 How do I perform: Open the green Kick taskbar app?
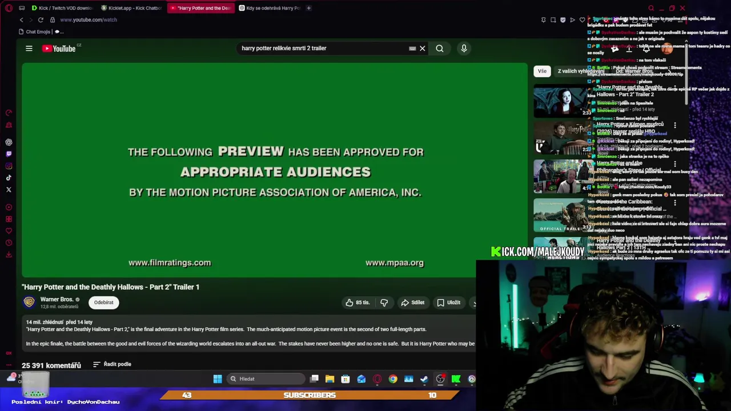456,379
